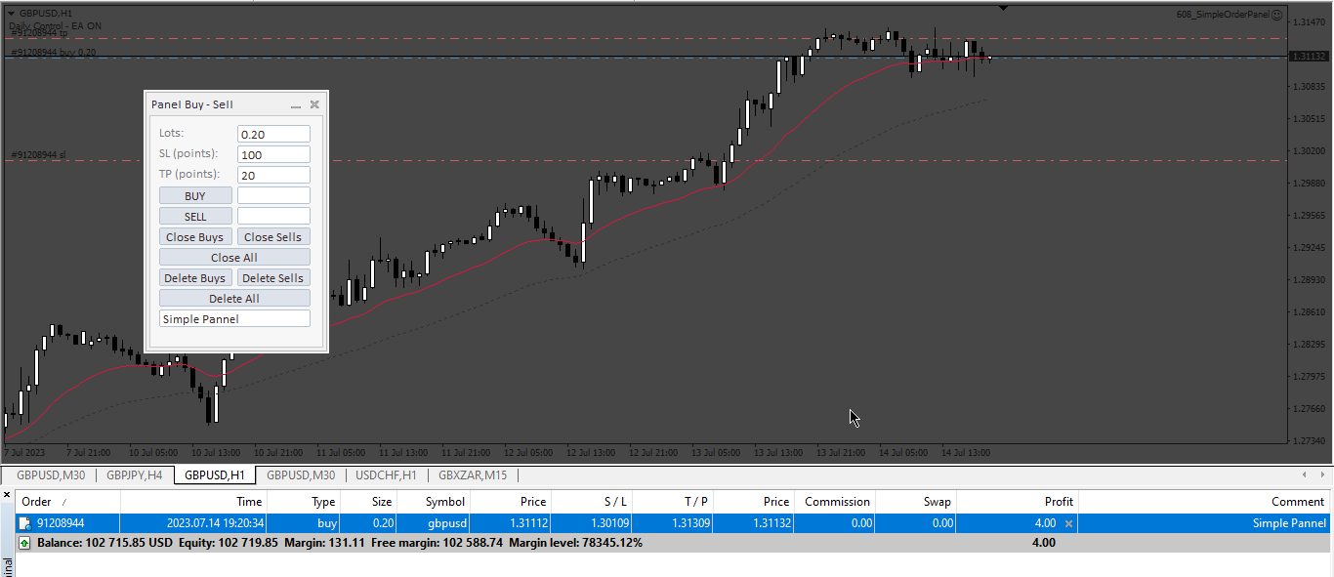Viewport: 1334px width, 577px height.
Task: Click the 608_SimpleOrderPanel EA name label
Action: (1223, 15)
